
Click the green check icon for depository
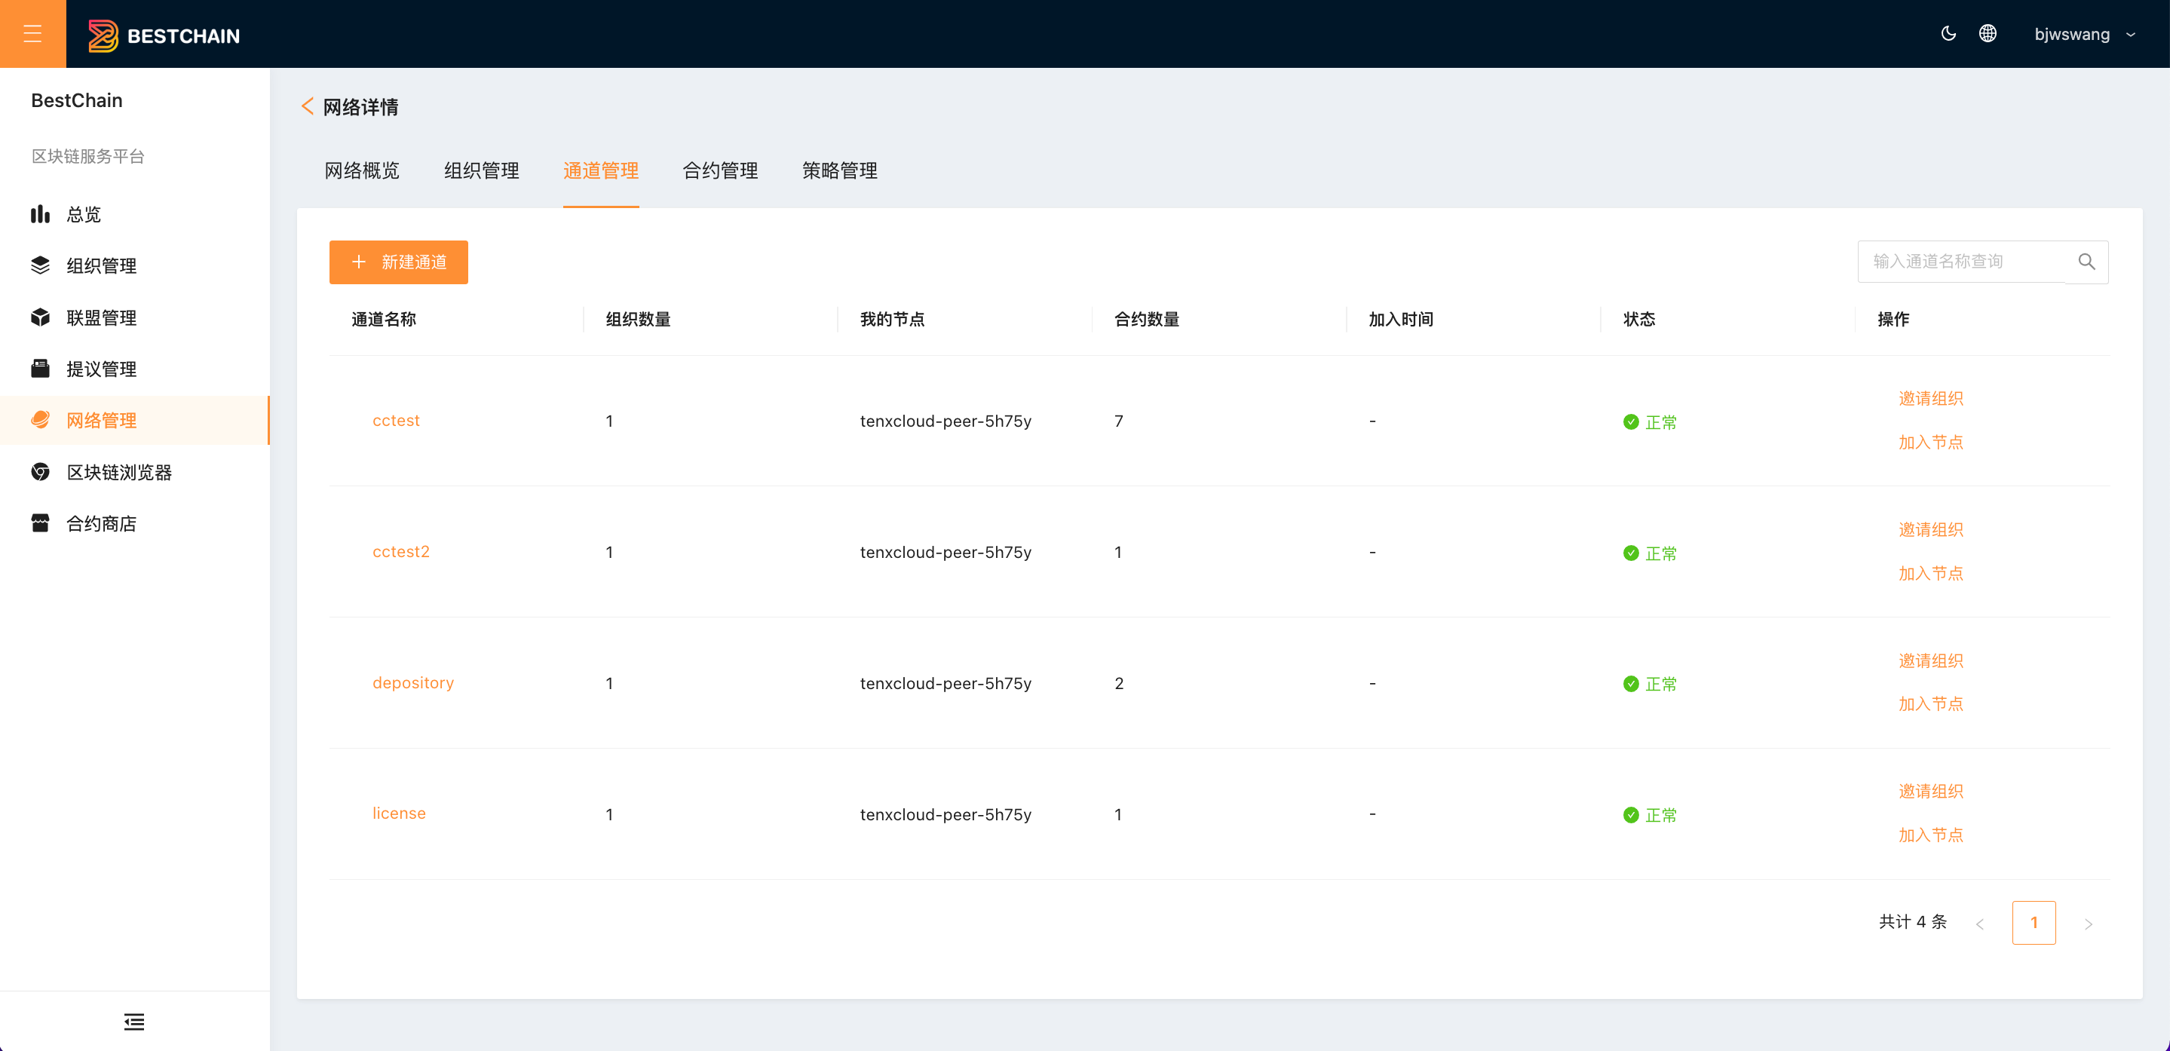pyautogui.click(x=1631, y=684)
